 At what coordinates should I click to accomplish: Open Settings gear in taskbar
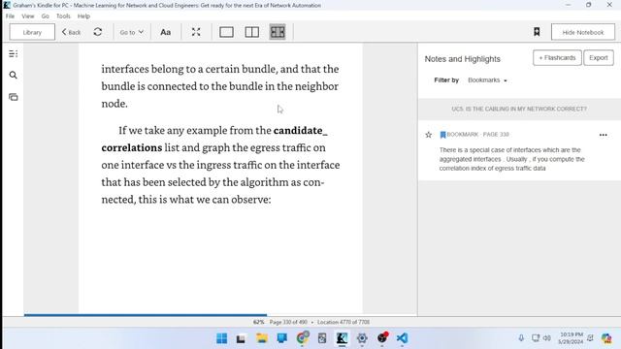(362, 338)
